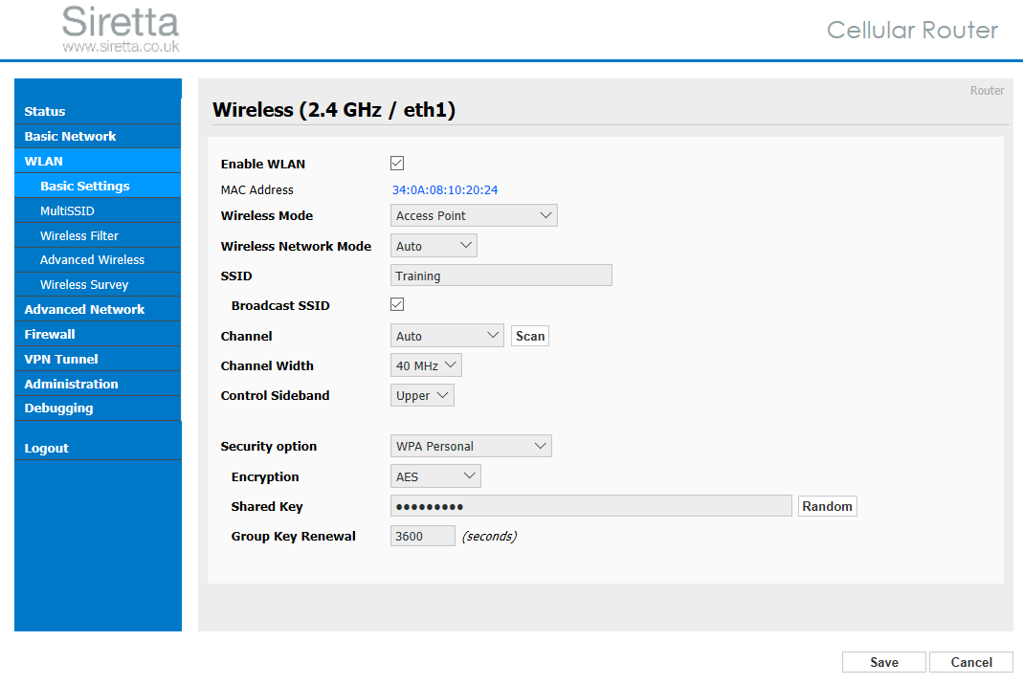1023x685 pixels.
Task: Click the Router label at top right
Action: 987,91
